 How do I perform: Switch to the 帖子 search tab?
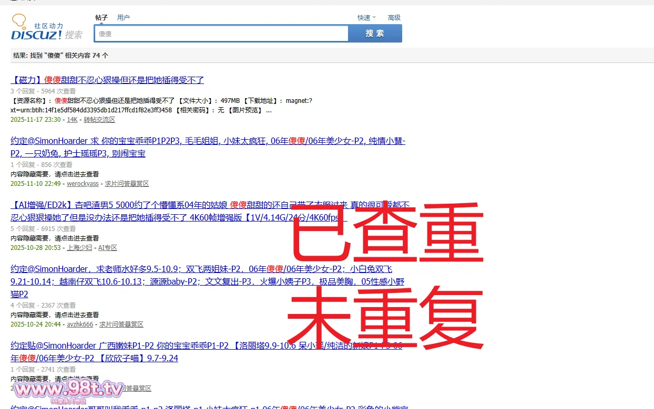point(101,17)
